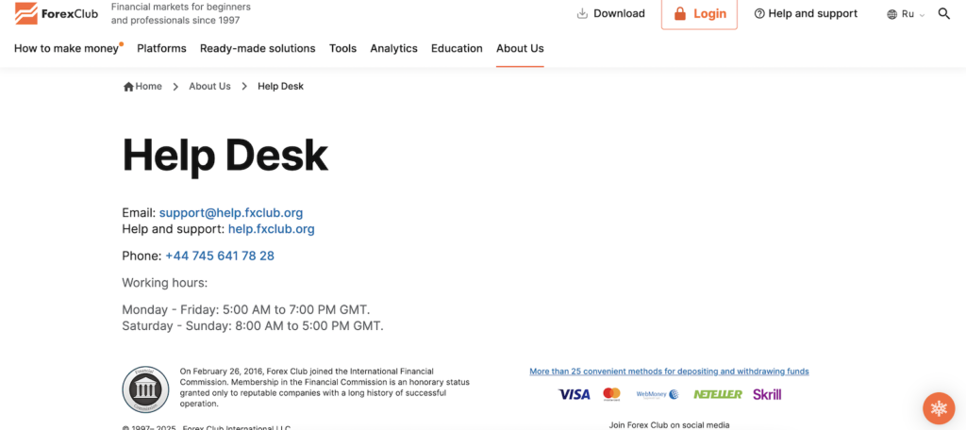Select the Education menu item

click(x=457, y=48)
